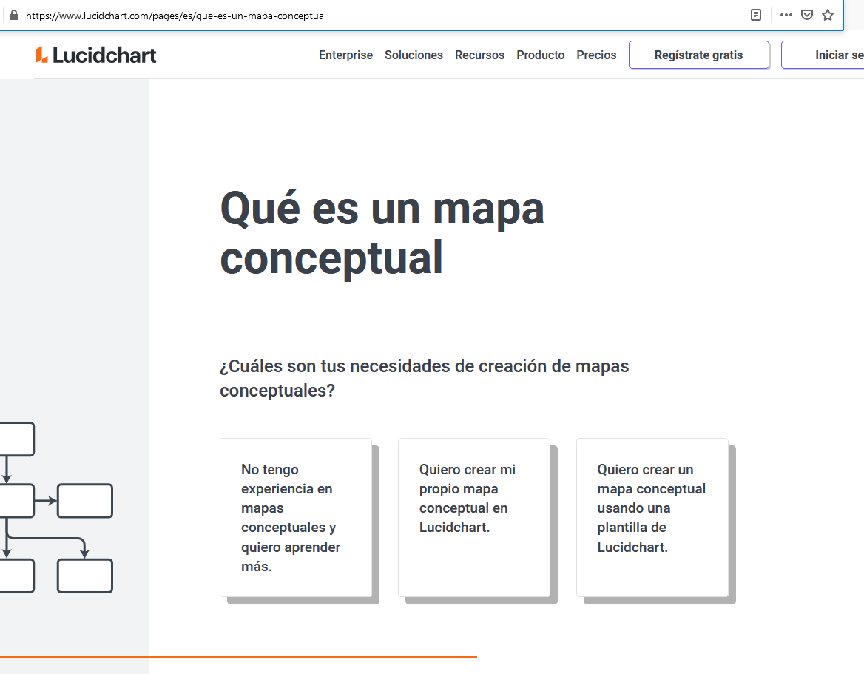Click the Lucidchart logo
Screen dimensions: 864x674
click(96, 54)
